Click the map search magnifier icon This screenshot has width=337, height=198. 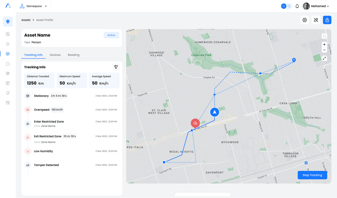(324, 36)
